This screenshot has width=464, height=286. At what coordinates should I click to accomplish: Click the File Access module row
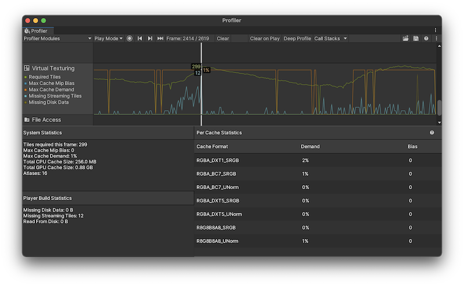tap(46, 120)
